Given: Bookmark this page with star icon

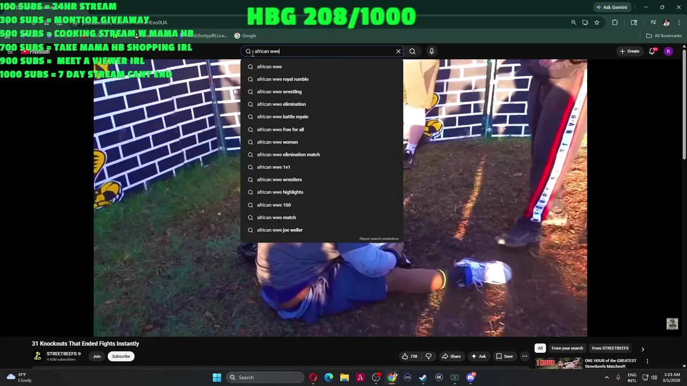Looking at the screenshot, I should [596, 23].
